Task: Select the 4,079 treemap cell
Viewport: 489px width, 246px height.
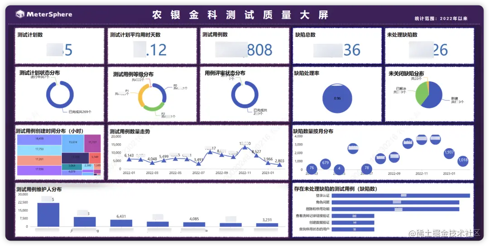Action: [x=72, y=172]
